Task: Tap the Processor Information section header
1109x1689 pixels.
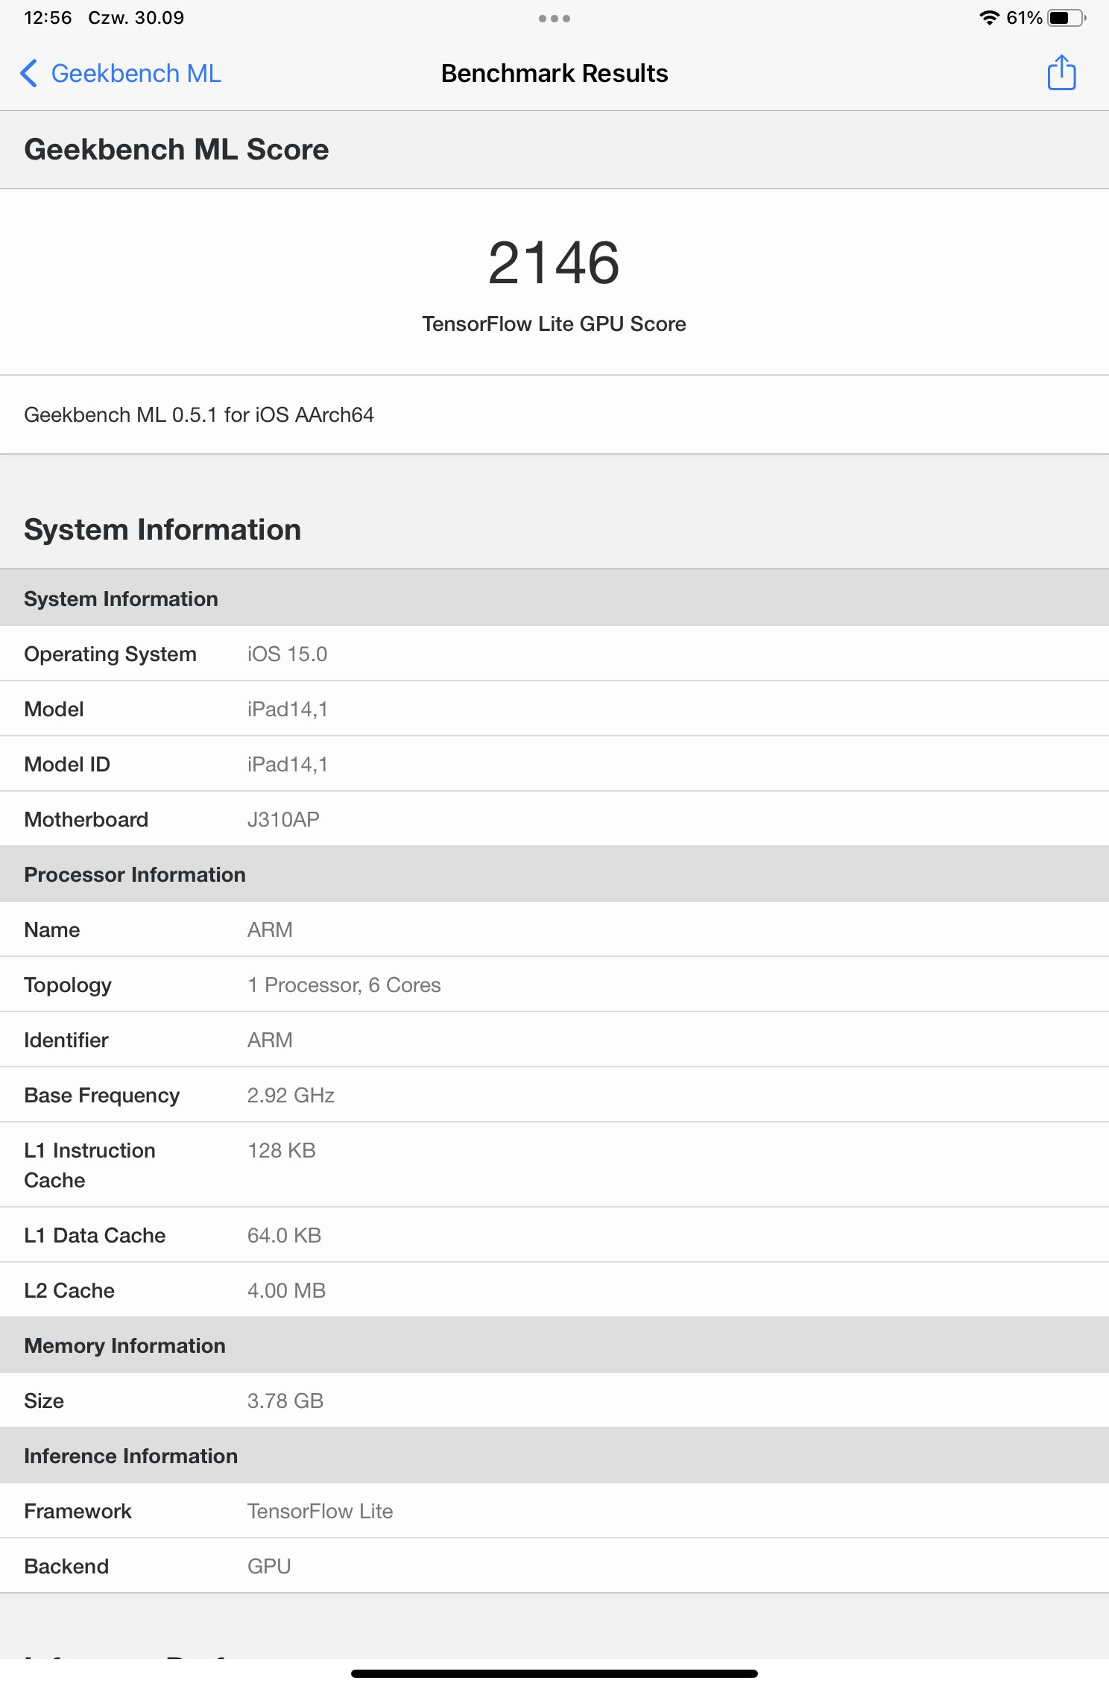Action: (x=135, y=874)
